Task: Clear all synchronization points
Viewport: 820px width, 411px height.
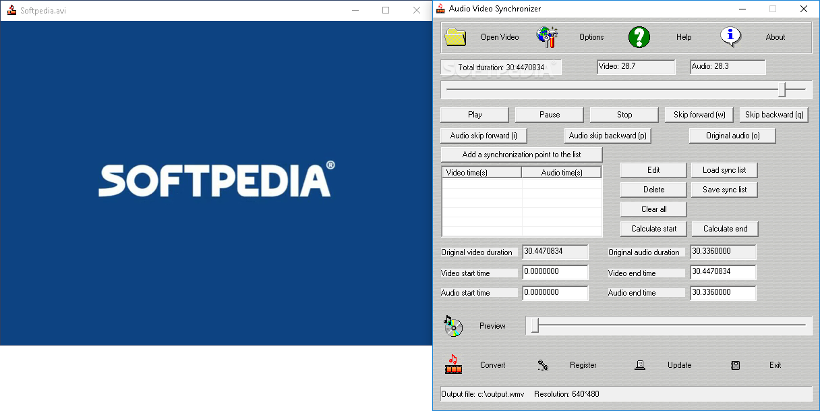Action: tap(653, 209)
